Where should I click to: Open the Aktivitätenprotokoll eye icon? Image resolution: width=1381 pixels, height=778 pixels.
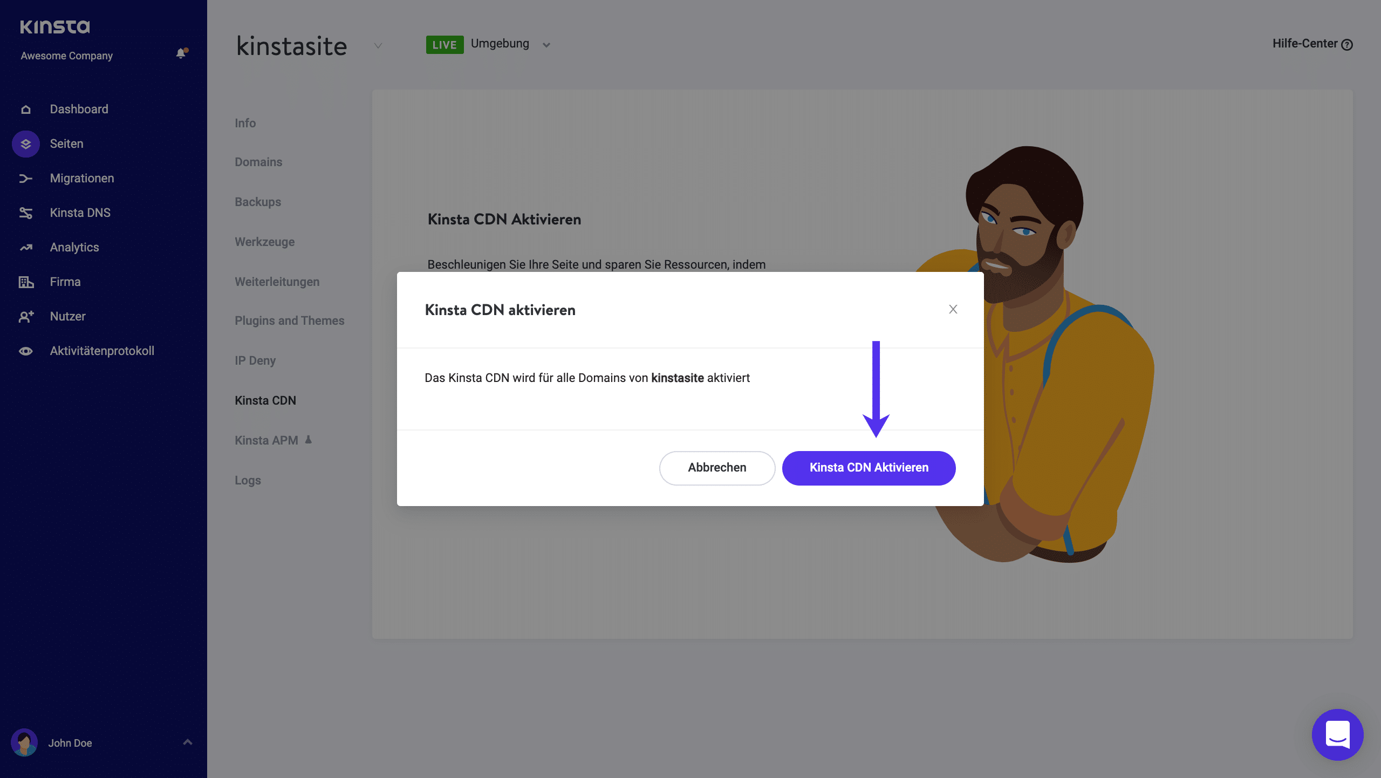(25, 351)
